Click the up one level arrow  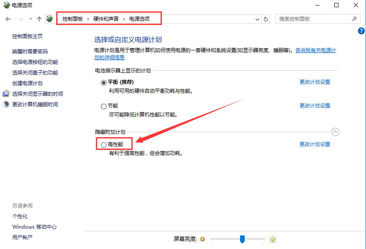(39, 19)
